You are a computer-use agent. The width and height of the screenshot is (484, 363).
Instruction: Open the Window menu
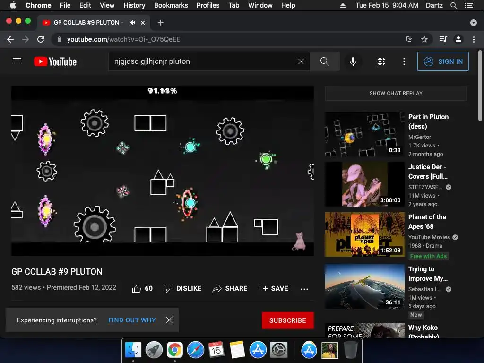(x=260, y=5)
